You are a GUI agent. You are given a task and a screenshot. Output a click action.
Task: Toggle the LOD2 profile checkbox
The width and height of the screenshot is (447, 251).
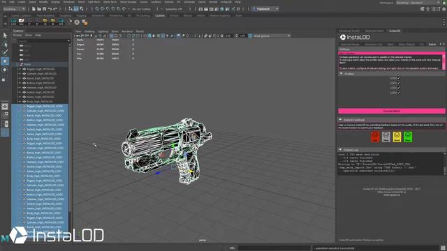(x=399, y=88)
